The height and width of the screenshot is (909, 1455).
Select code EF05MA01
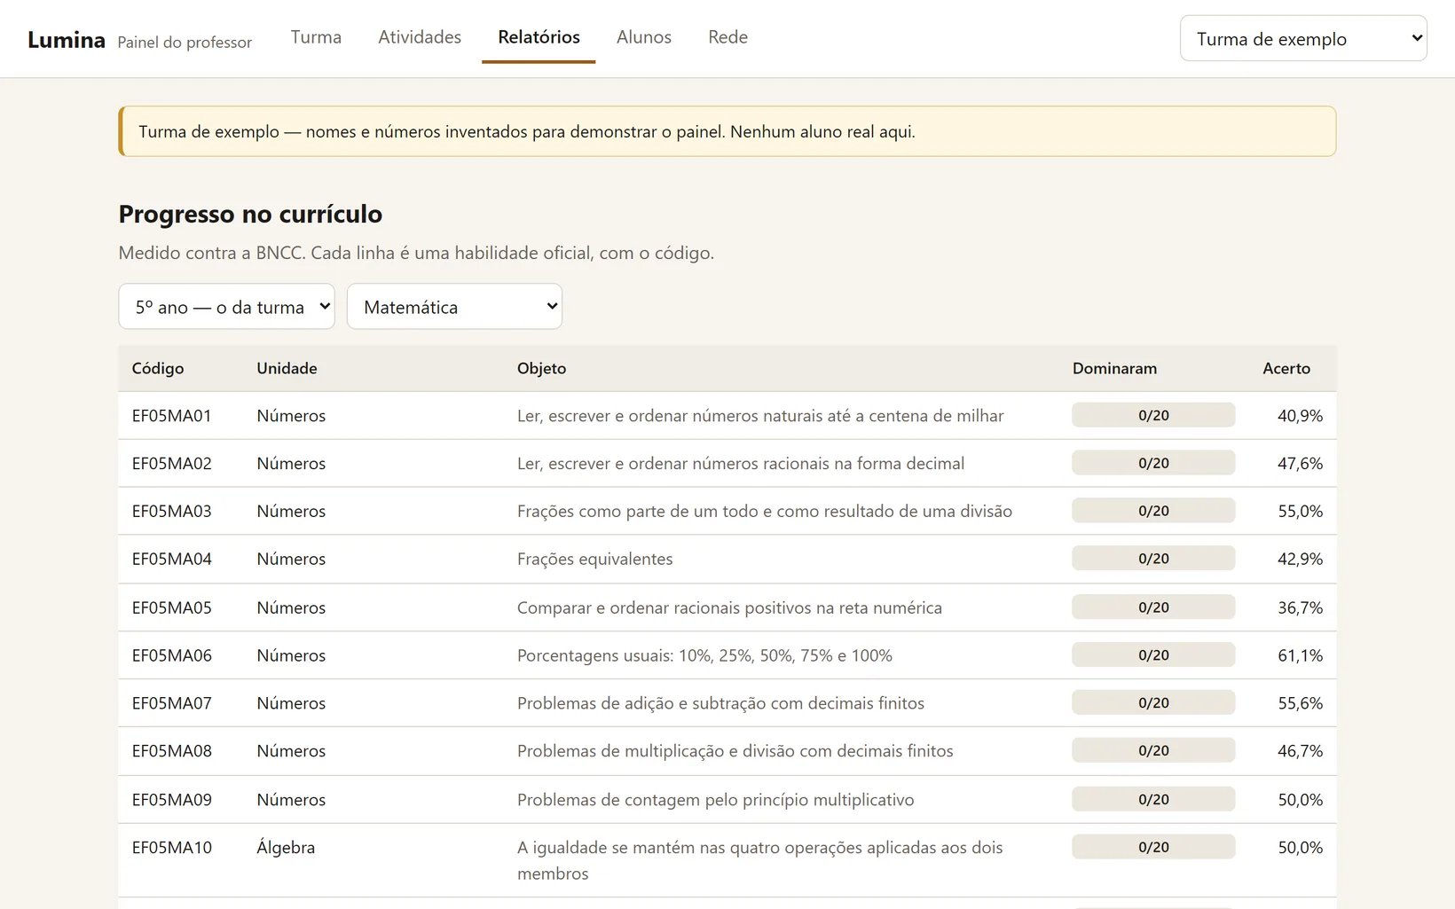172,416
